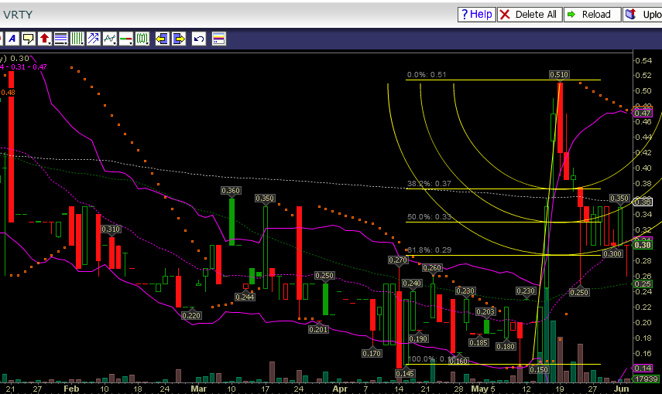Click the 'May 5' label on date axis
Image resolution: width=662 pixels, height=394 pixels.
483,389
